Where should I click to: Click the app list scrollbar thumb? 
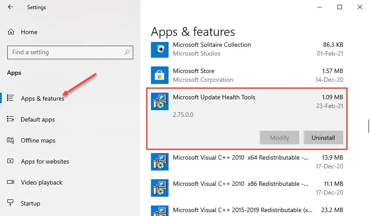368,126
